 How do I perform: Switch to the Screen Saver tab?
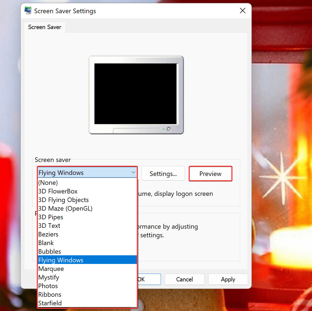pyautogui.click(x=45, y=27)
